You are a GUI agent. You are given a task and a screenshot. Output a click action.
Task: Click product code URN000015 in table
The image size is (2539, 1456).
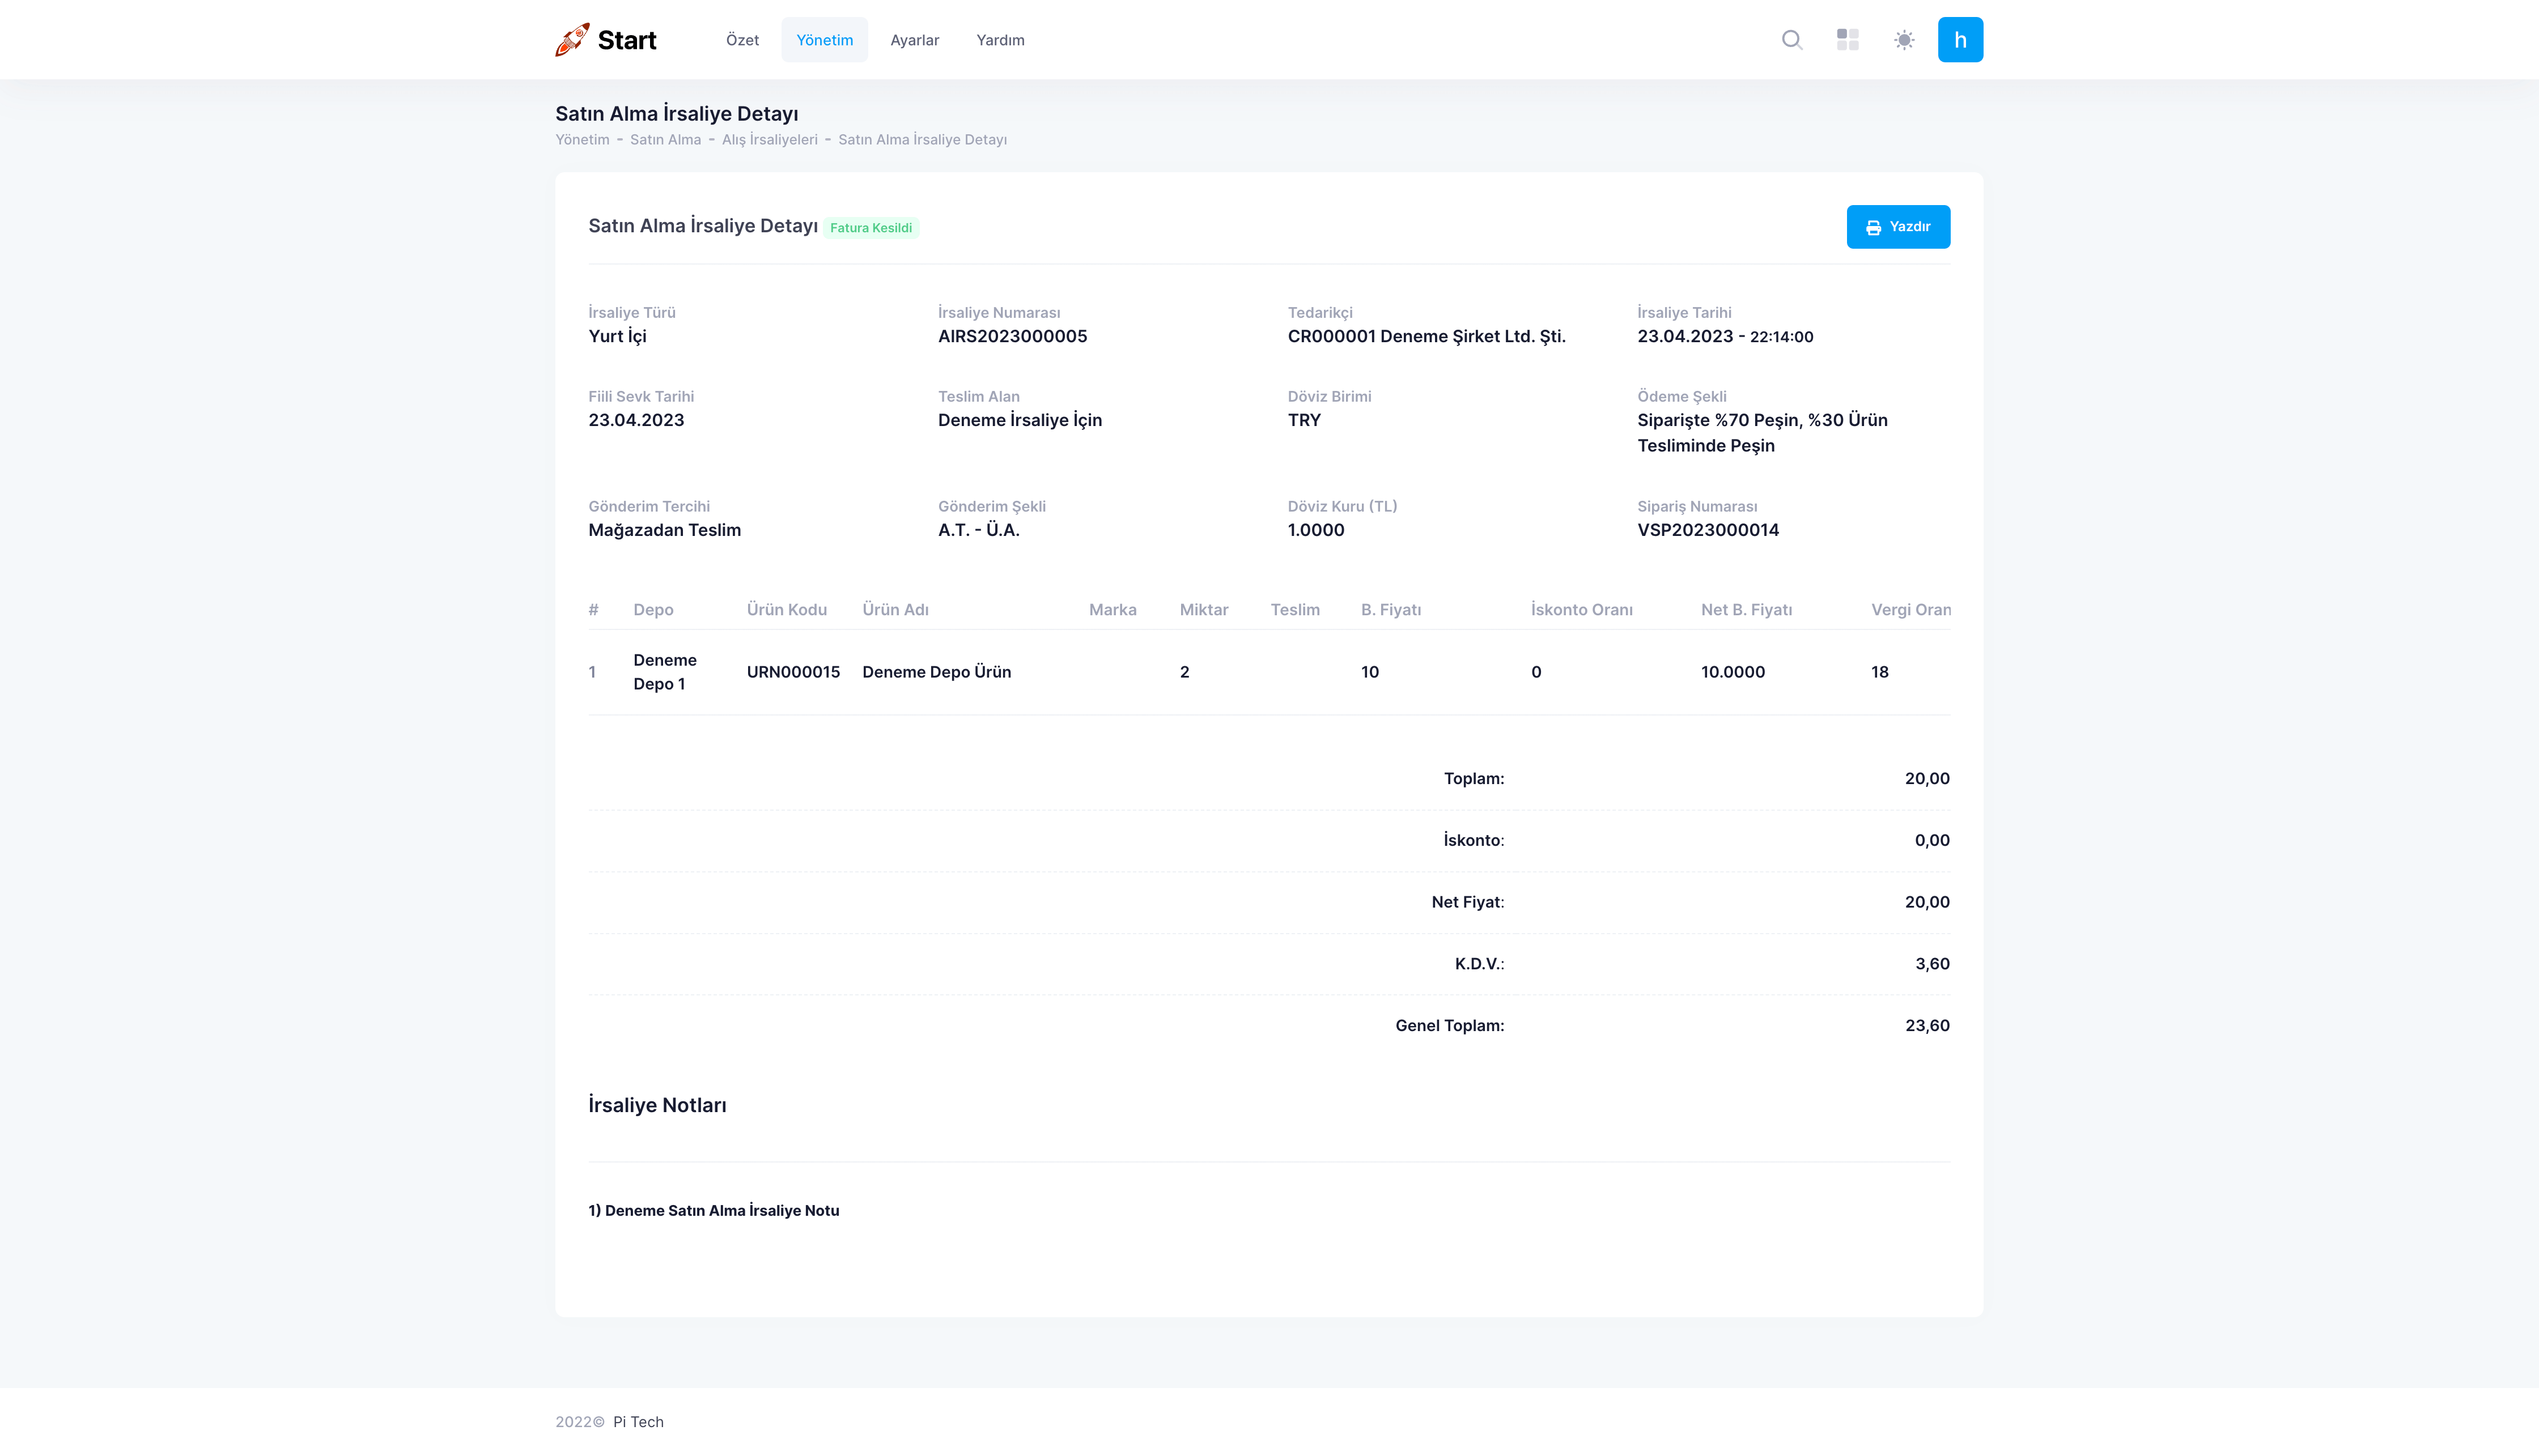click(x=792, y=672)
